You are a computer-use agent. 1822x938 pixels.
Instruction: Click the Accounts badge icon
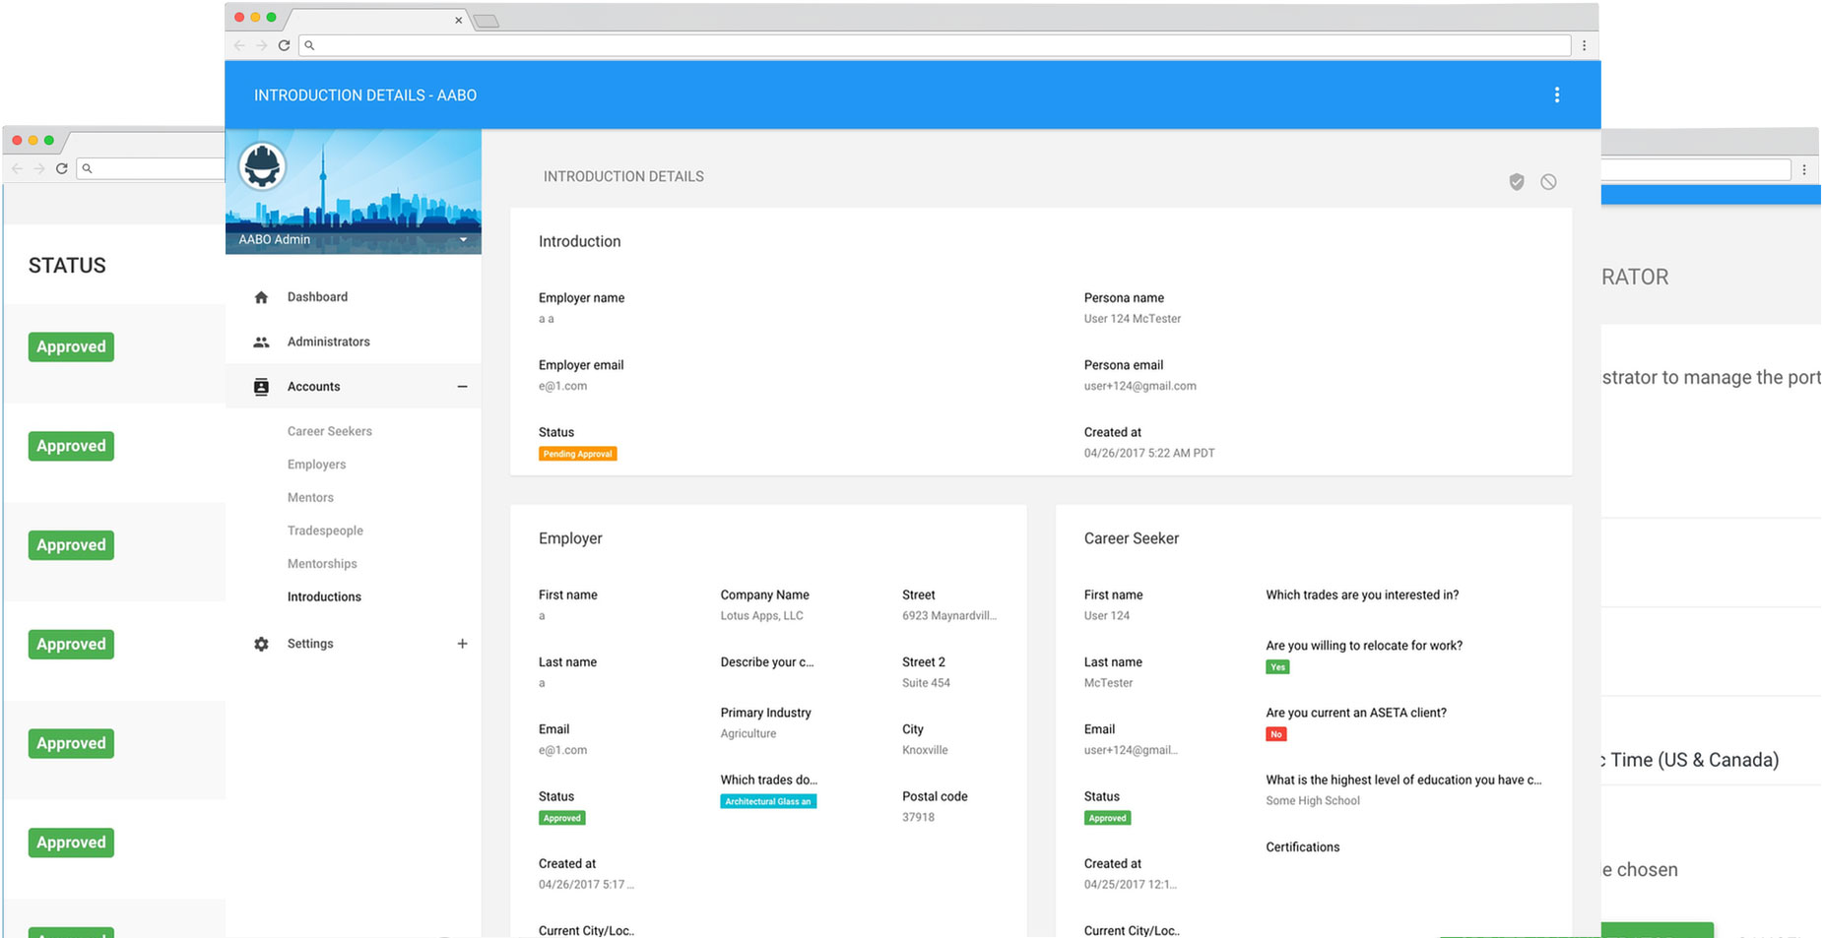261,387
